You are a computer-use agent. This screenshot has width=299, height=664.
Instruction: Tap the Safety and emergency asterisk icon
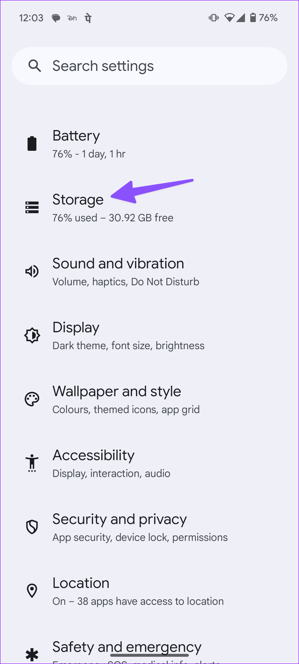coord(32,654)
